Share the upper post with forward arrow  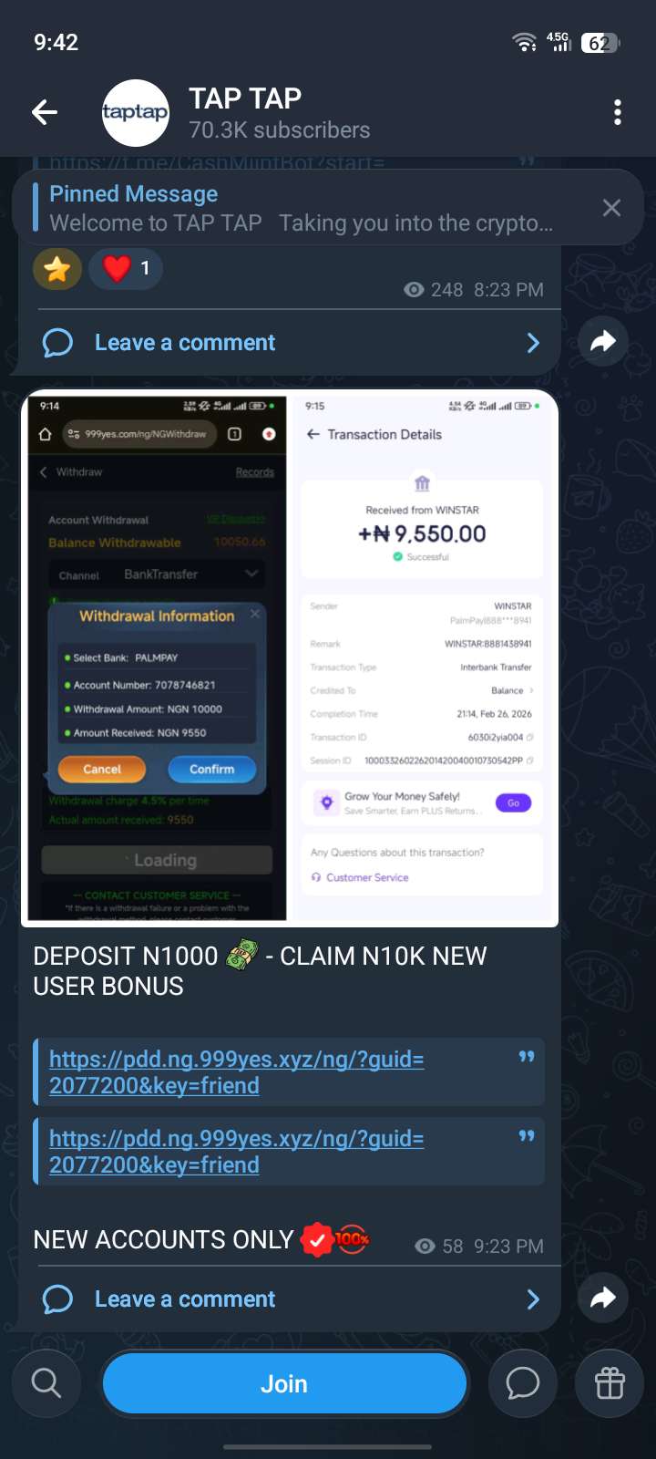coord(603,342)
